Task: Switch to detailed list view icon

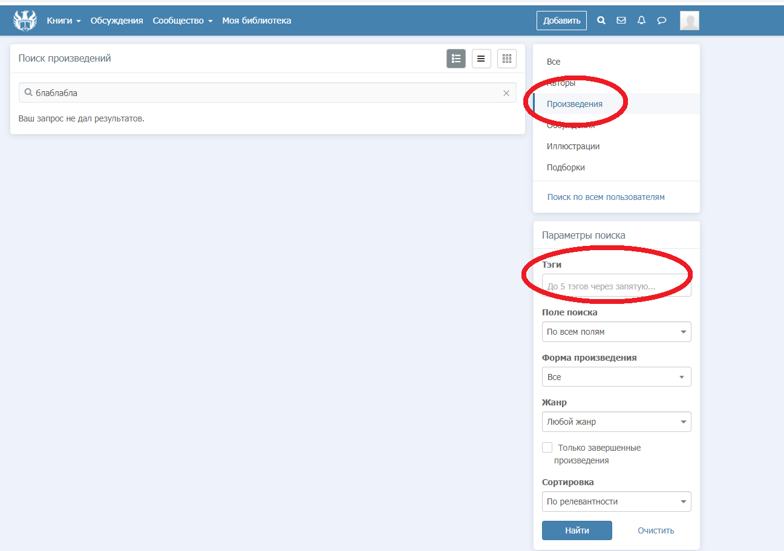Action: point(456,59)
